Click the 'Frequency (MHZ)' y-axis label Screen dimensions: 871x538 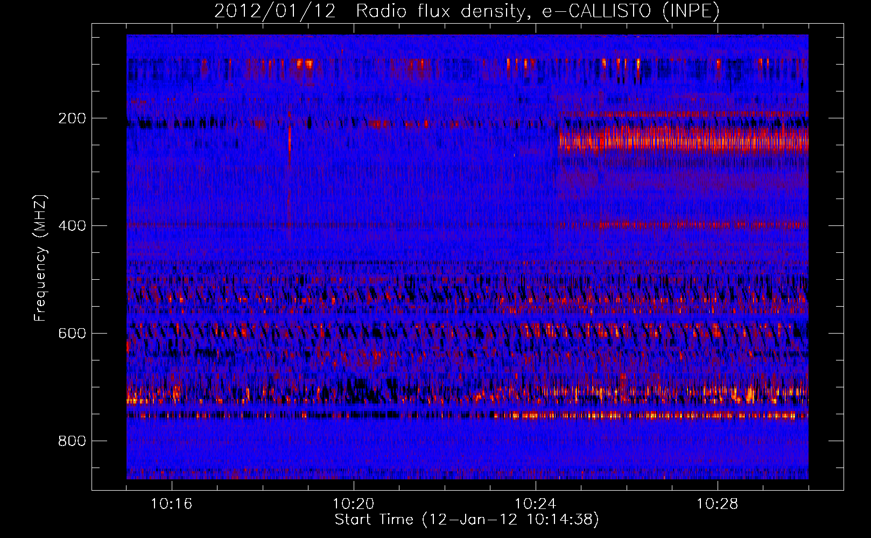[40, 258]
